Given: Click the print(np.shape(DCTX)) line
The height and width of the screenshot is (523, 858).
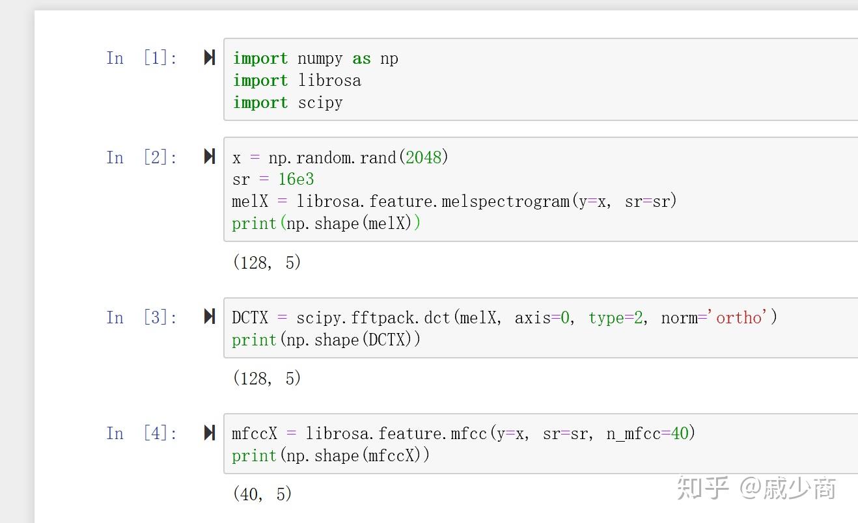Looking at the screenshot, I should [326, 340].
